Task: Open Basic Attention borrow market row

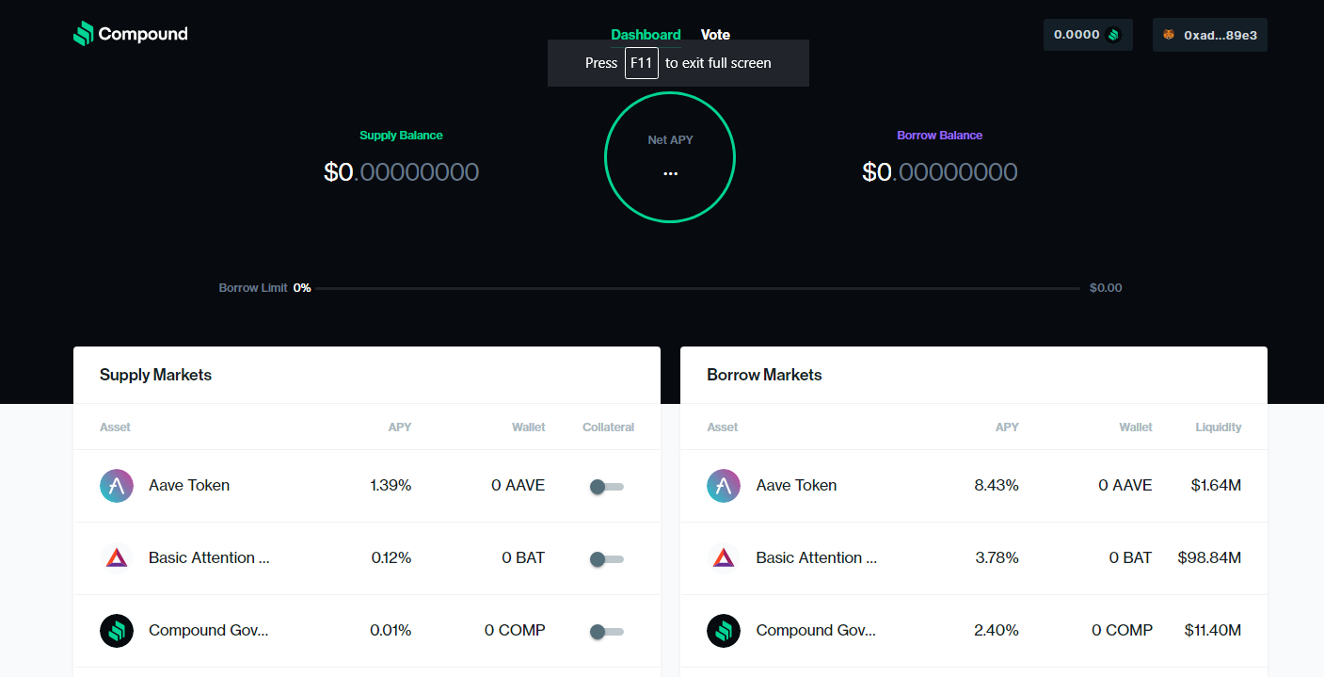Action: point(974,558)
